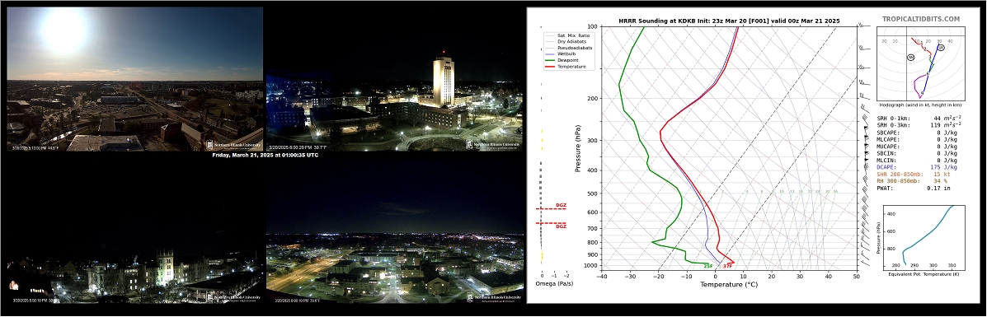Select the 'Friday, March 21, 2025' UTC timestamp

[265, 155]
